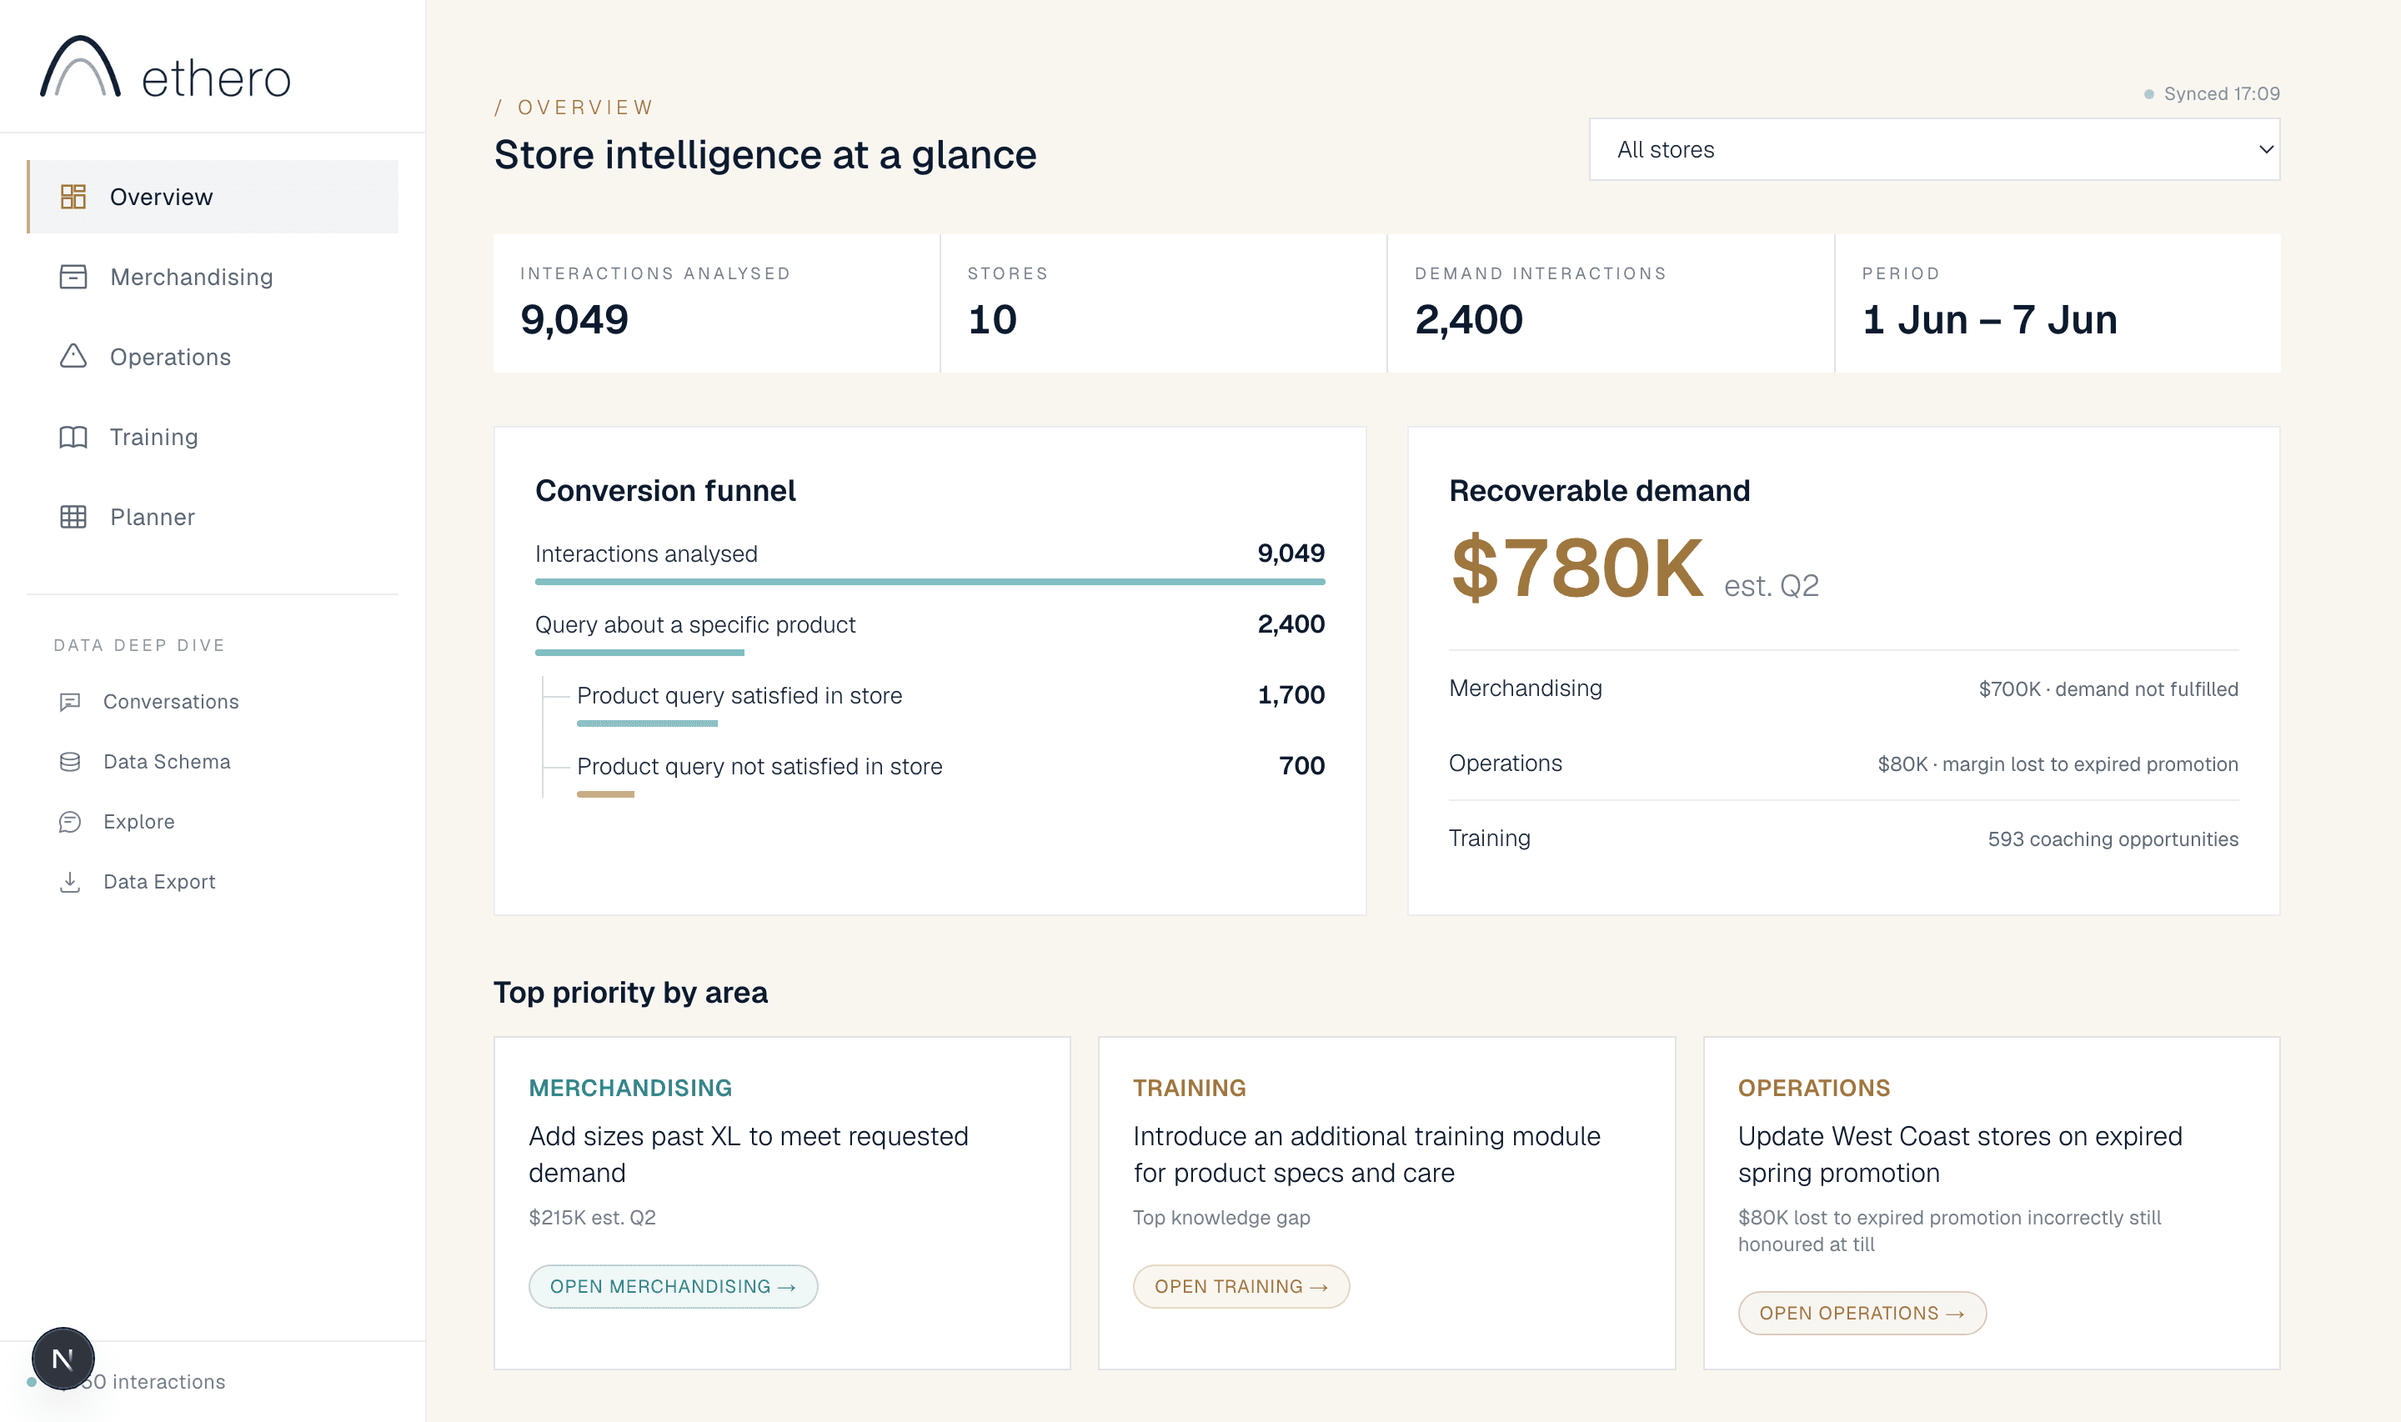2401x1422 pixels.
Task: Click the Merchandising card icon
Action: pos(73,277)
